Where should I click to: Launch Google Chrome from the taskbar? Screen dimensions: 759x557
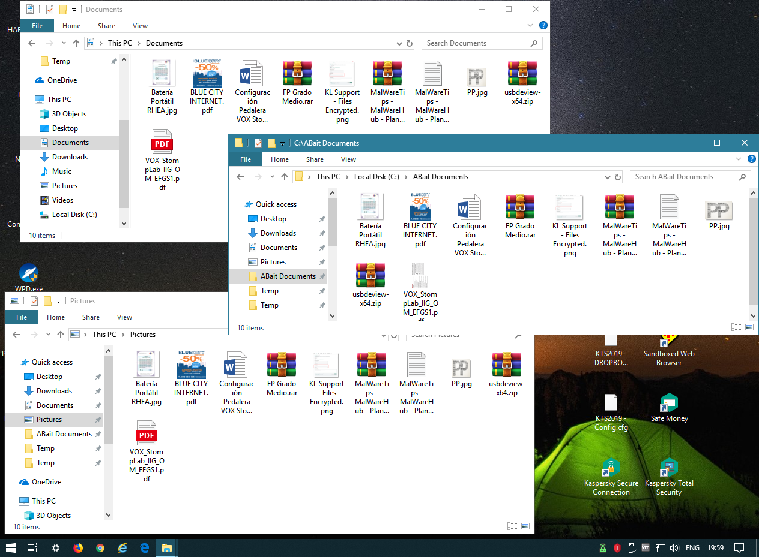pos(100,547)
